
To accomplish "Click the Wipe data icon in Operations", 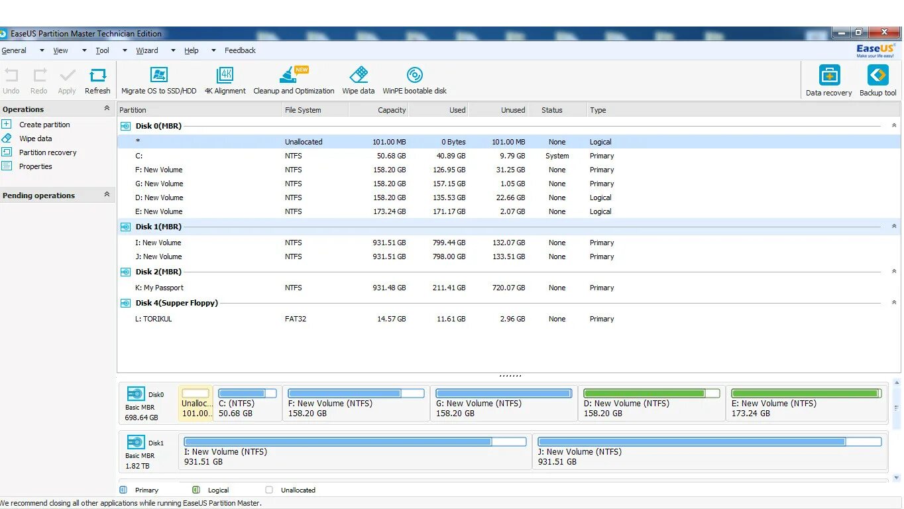I will 7,138.
